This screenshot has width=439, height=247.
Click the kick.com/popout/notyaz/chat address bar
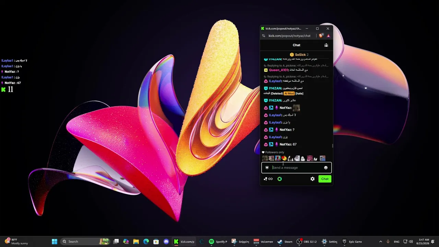click(x=289, y=36)
